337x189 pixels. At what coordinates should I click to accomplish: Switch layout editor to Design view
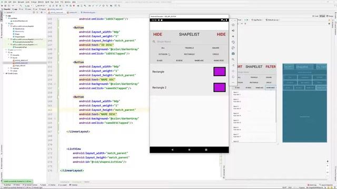point(330,16)
